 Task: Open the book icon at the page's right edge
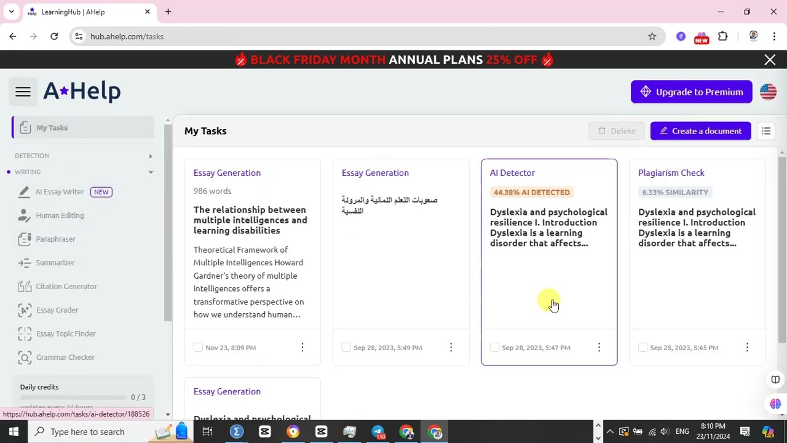click(775, 380)
